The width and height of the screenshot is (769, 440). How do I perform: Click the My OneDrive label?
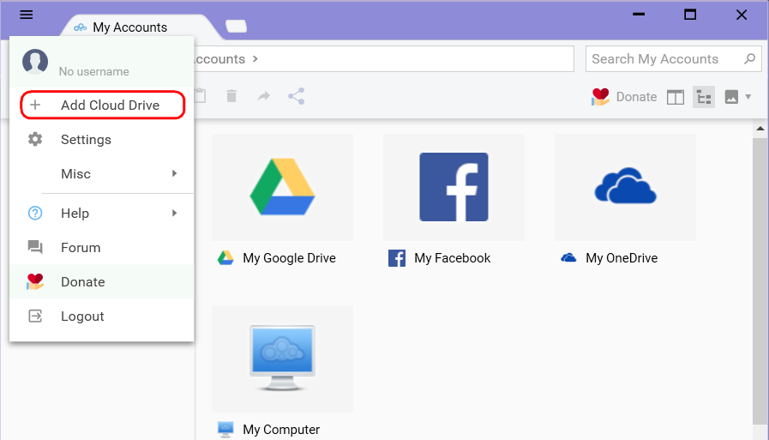[622, 258]
